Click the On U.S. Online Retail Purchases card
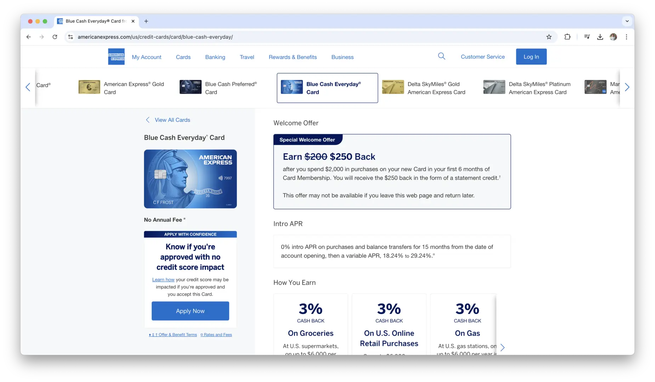 click(x=389, y=324)
